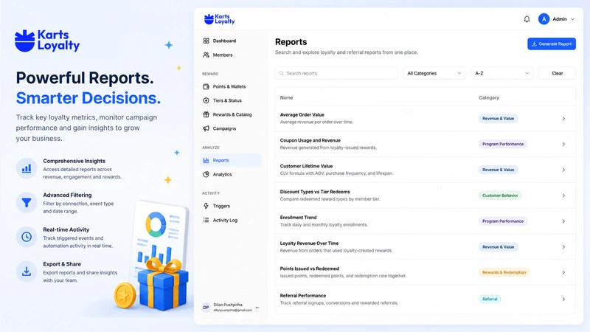Open Rewards & Catalog menu item
This screenshot has height=332, width=590.
[232, 114]
